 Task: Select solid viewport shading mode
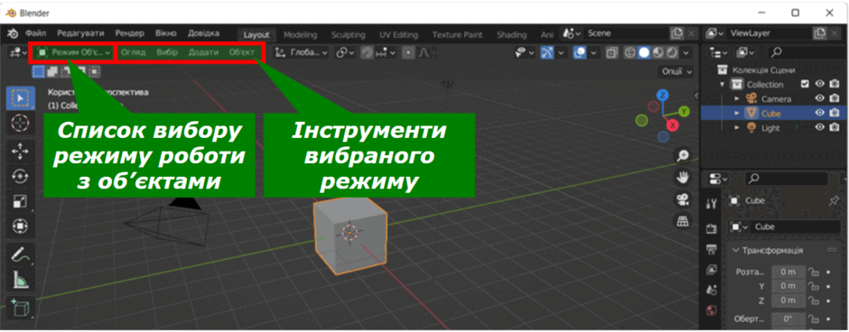[644, 53]
